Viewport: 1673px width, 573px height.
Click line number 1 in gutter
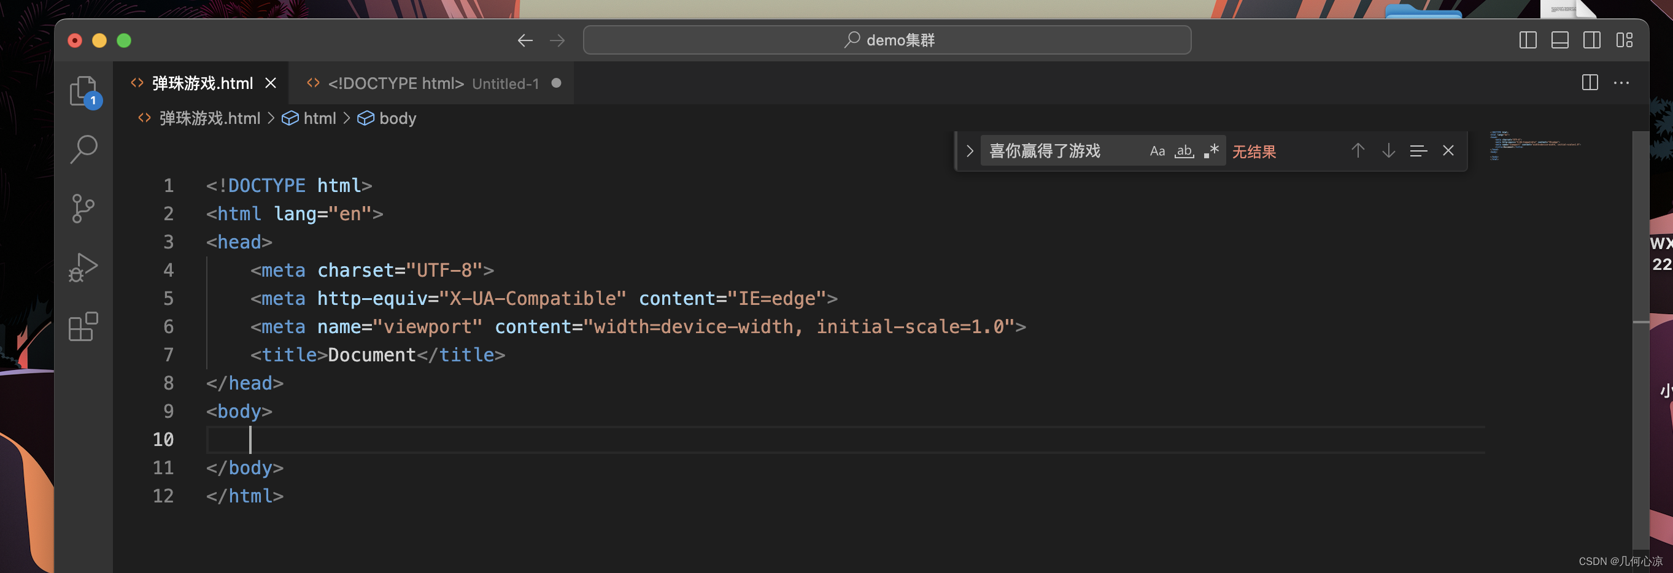168,186
